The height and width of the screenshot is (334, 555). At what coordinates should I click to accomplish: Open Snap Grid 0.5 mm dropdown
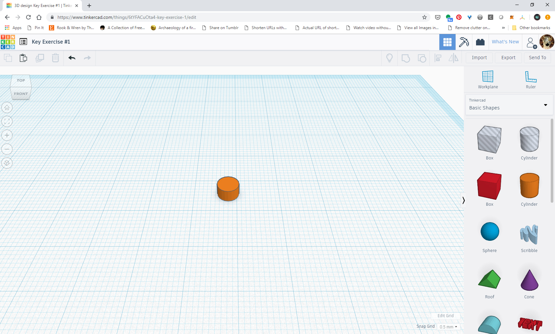(448, 327)
